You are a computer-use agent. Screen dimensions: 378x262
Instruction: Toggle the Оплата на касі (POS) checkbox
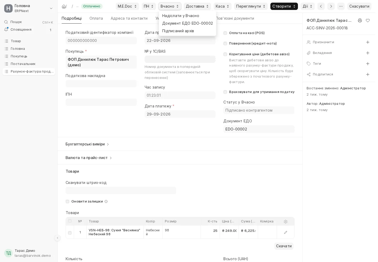225,33
